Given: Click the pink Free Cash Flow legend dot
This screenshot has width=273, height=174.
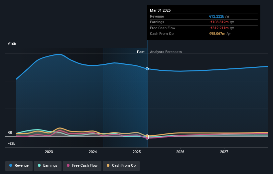Looking at the screenshot, I should 68,165.
